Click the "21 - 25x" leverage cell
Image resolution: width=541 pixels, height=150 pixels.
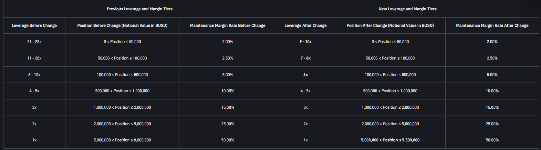pyautogui.click(x=34, y=42)
